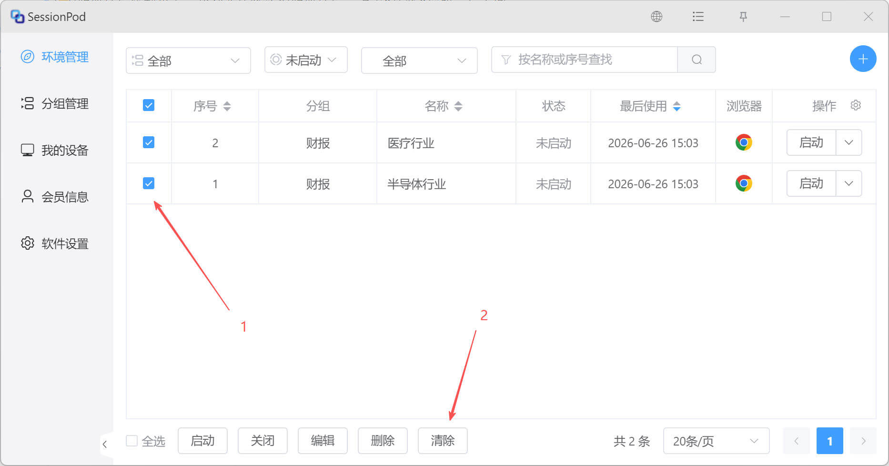Click the bottom 编辑 button

click(323, 441)
